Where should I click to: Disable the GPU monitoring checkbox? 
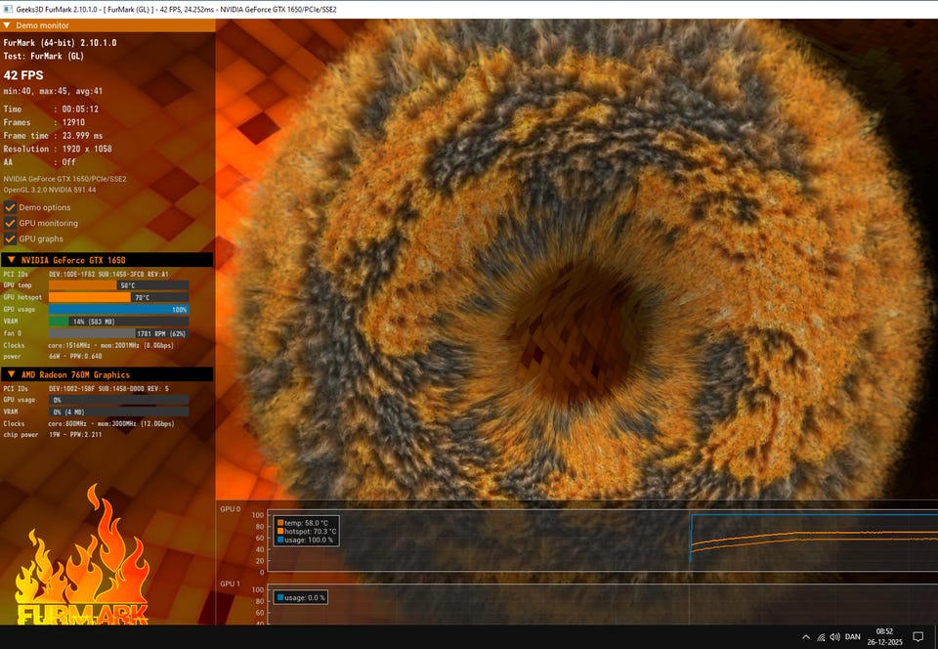point(10,223)
